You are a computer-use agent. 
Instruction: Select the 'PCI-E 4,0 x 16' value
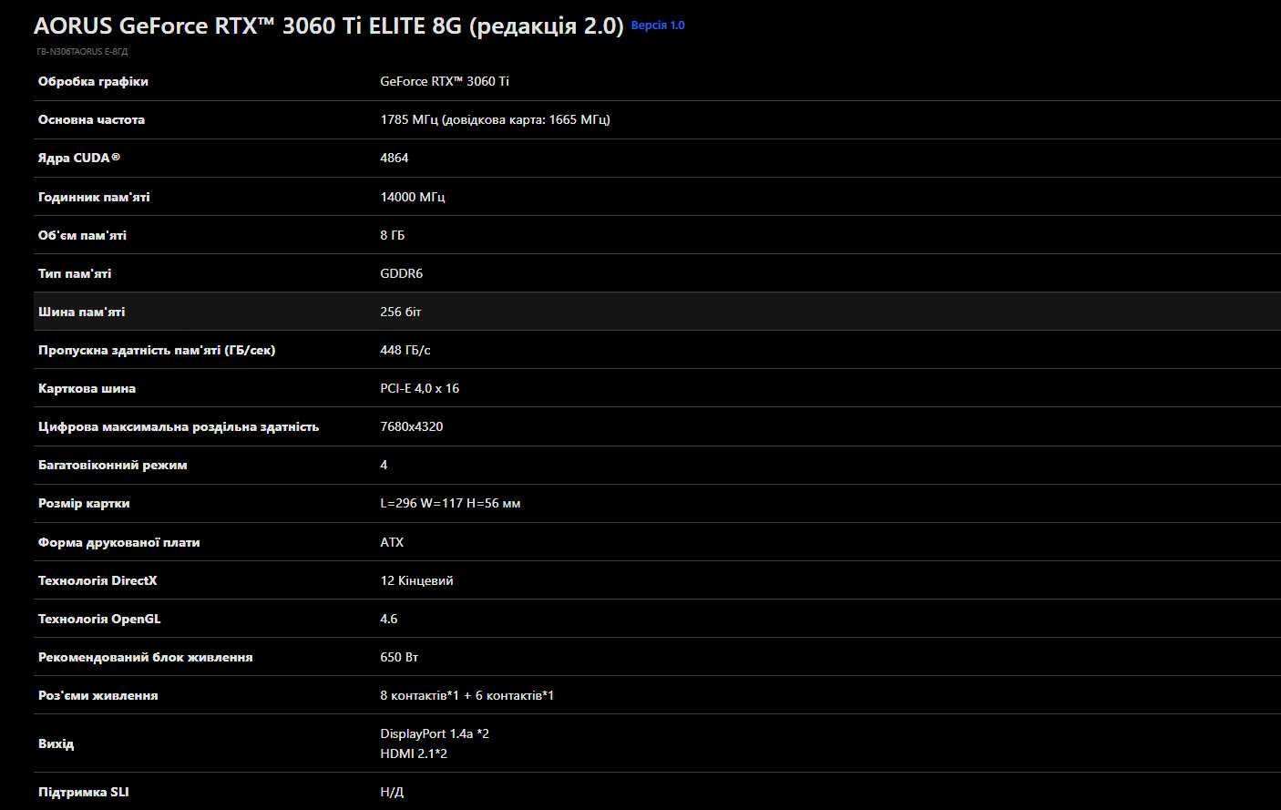[420, 388]
